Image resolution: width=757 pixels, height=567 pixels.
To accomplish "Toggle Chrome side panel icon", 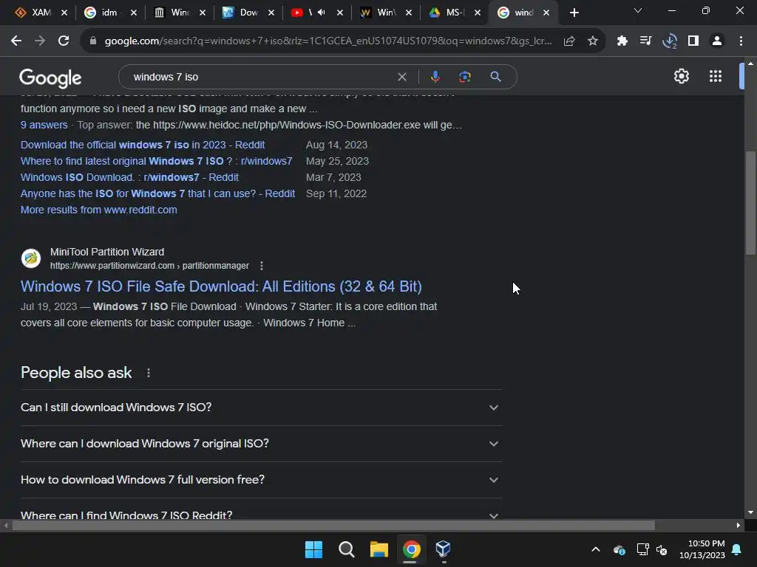I will (x=693, y=41).
